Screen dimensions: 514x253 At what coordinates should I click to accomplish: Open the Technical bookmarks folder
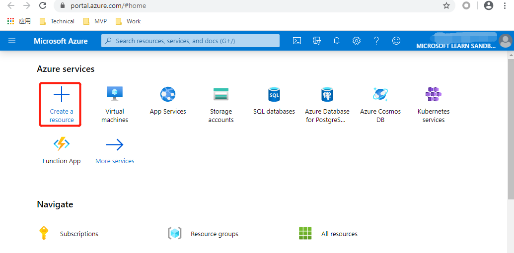pyautogui.click(x=57, y=21)
